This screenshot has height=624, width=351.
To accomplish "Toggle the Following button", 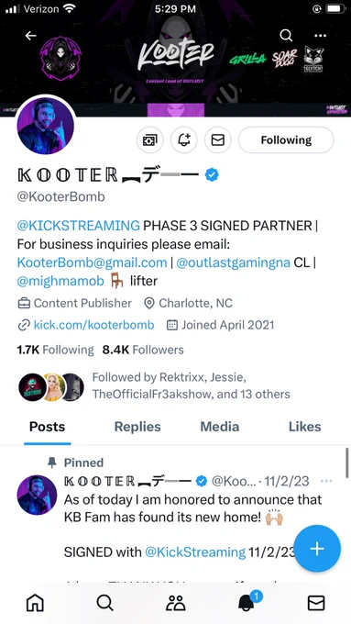I will (x=286, y=139).
